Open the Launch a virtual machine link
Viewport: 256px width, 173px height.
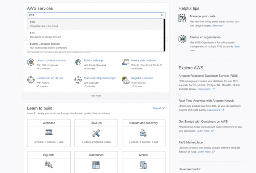51,60
